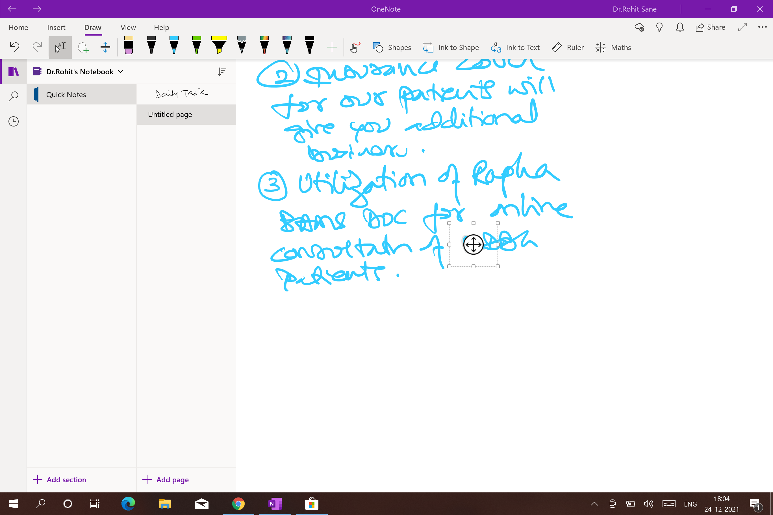Viewport: 773px width, 515px height.
Task: Add a new pen with plus icon
Action: [x=332, y=47]
